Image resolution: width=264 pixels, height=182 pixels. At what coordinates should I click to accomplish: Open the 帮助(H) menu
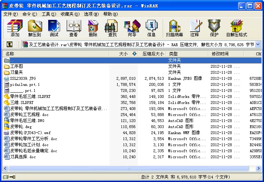(111, 14)
